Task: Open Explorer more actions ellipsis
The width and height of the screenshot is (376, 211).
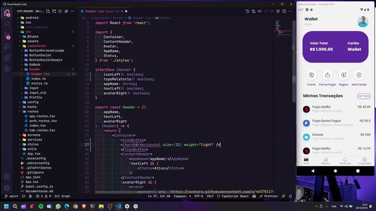Action: [72, 11]
